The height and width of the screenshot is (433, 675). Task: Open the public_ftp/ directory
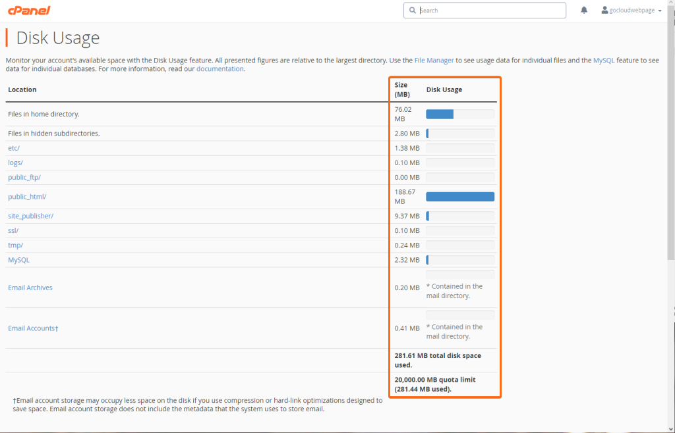(24, 177)
